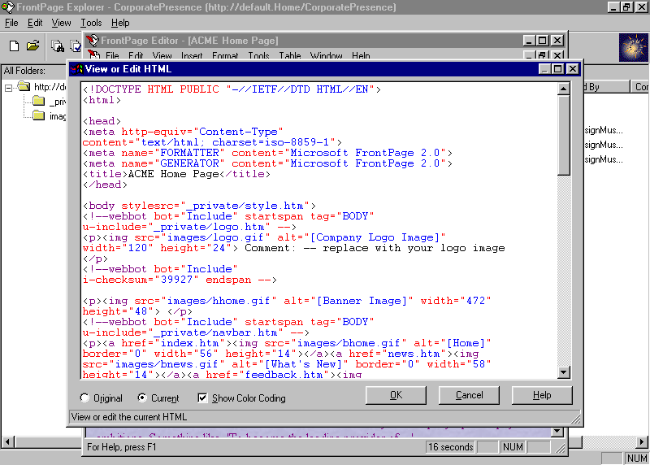Select the Original HTML radio button
This screenshot has height=465, width=650.
pyautogui.click(x=84, y=398)
